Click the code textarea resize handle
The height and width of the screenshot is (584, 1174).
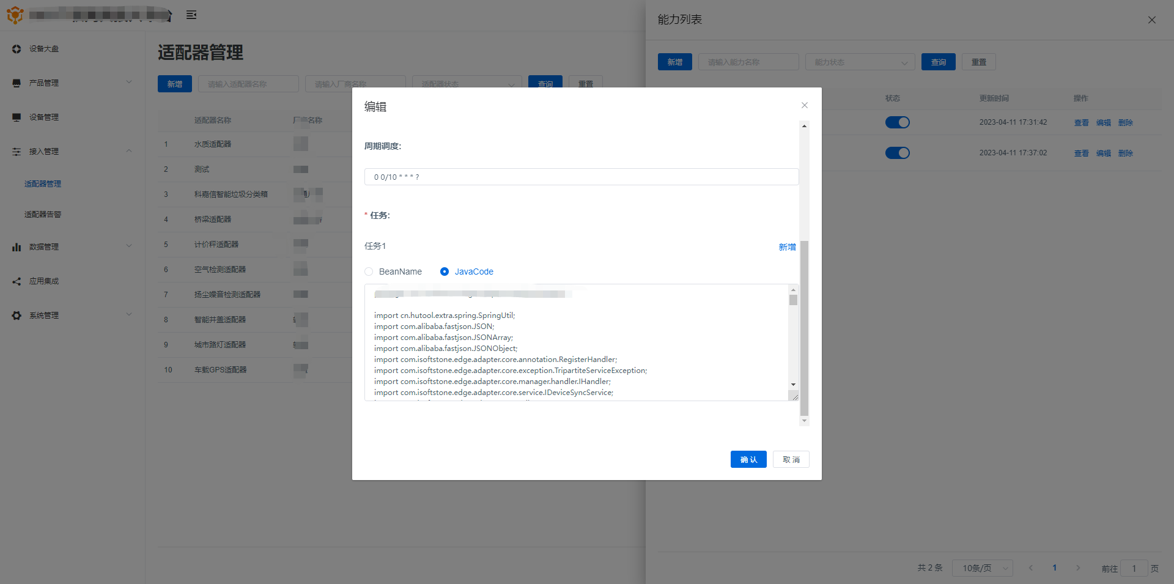[x=794, y=397]
